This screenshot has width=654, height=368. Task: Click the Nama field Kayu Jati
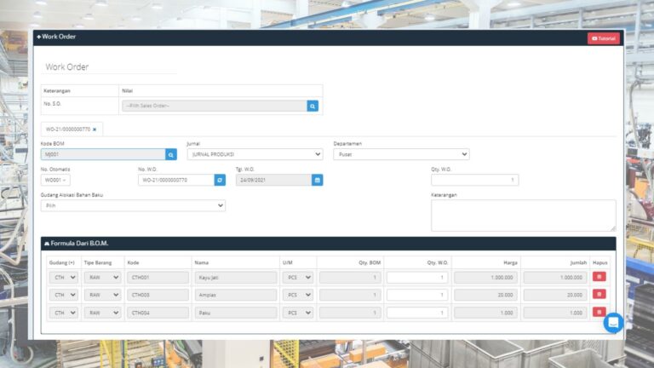[x=236, y=278]
